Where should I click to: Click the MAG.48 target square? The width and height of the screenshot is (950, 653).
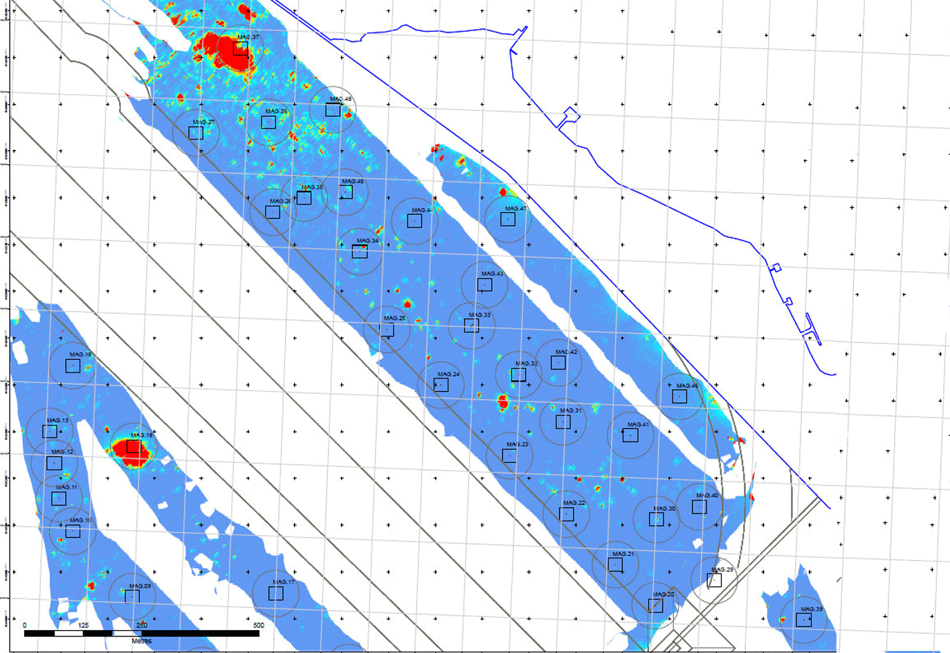[x=333, y=109]
